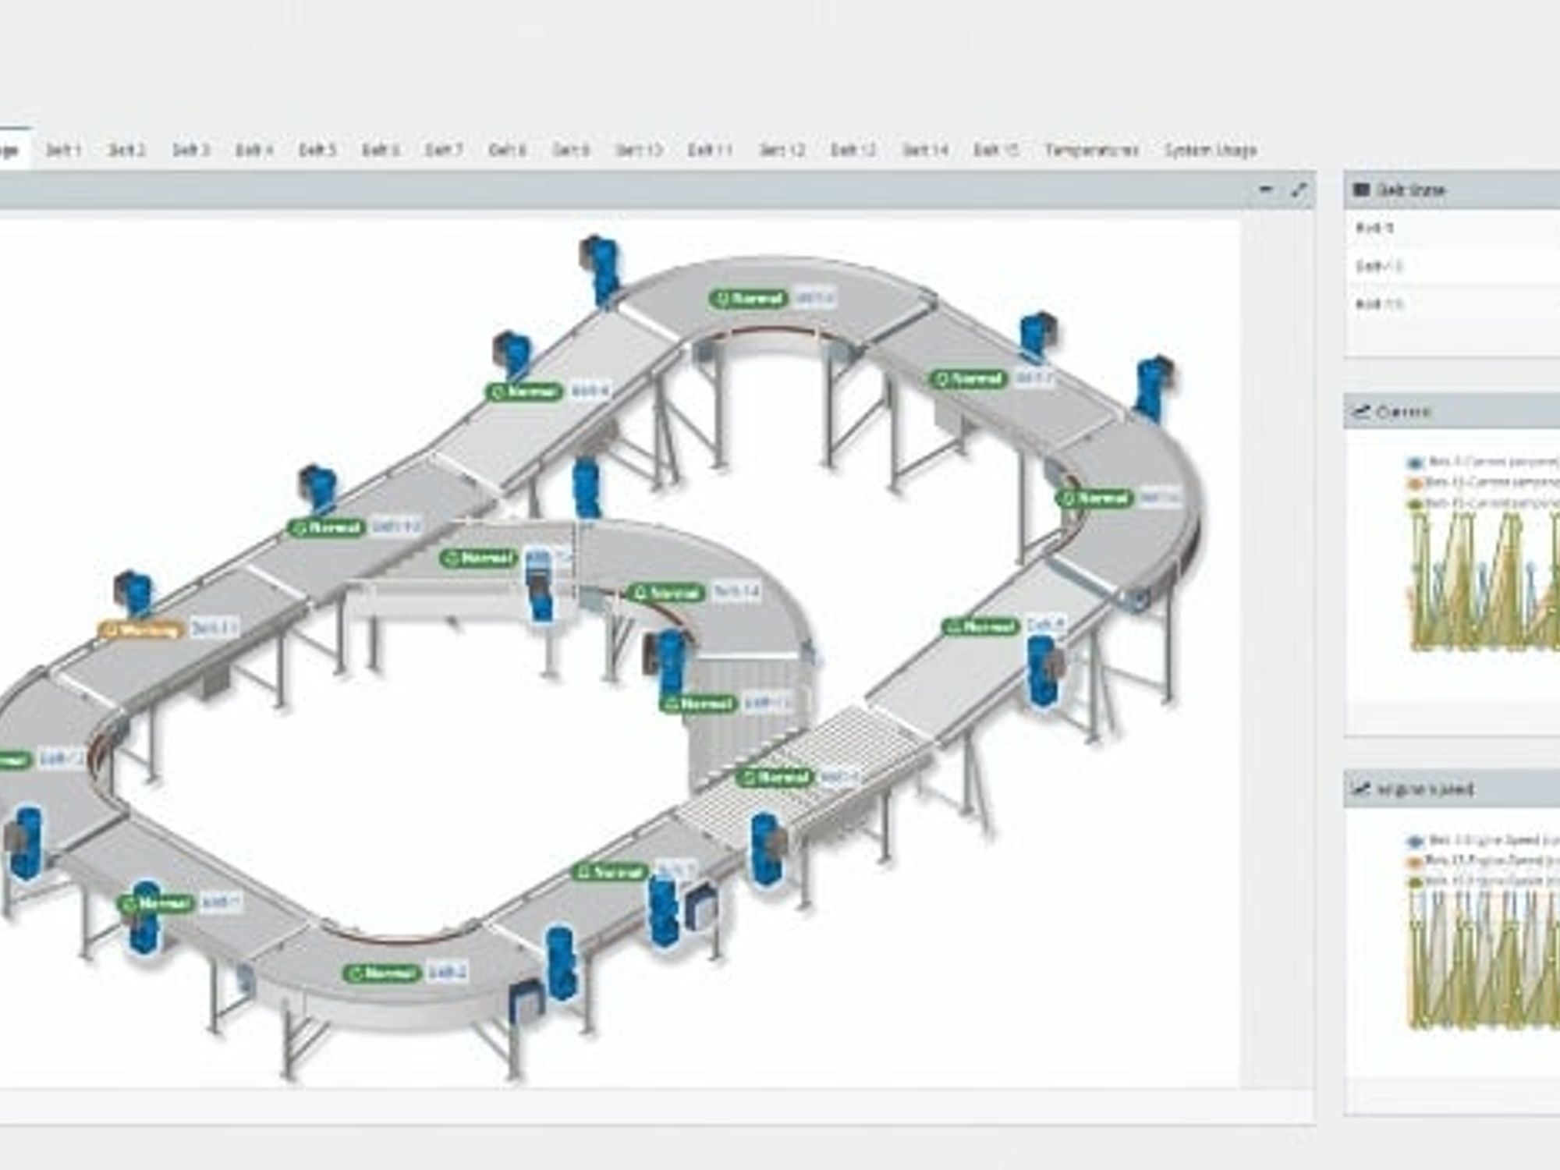Collapse the conveyor diagram panel with minus icon
The image size is (1560, 1170).
[x=1266, y=190]
